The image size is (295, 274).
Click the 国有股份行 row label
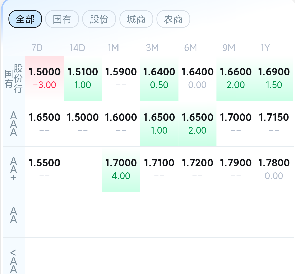point(14,78)
